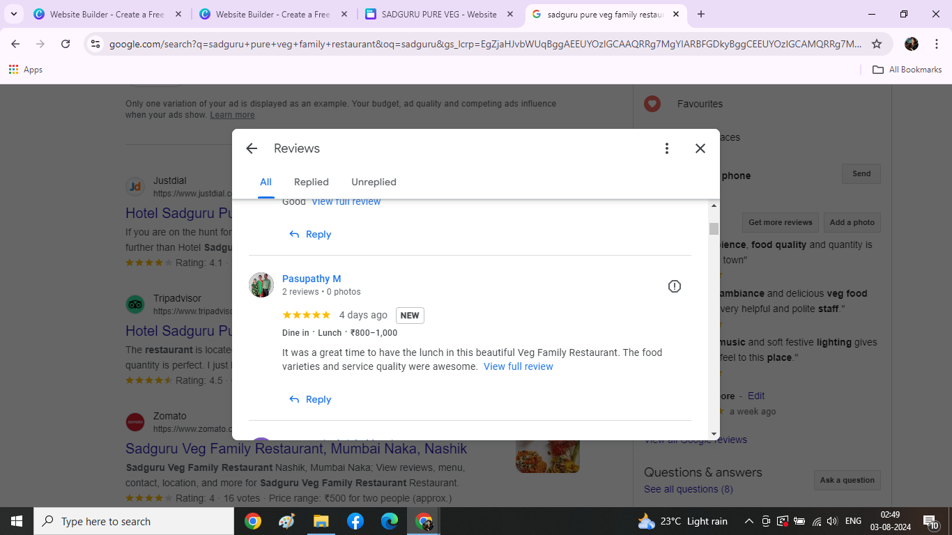
Task: Click the NEW badge on the review
Action: point(410,316)
